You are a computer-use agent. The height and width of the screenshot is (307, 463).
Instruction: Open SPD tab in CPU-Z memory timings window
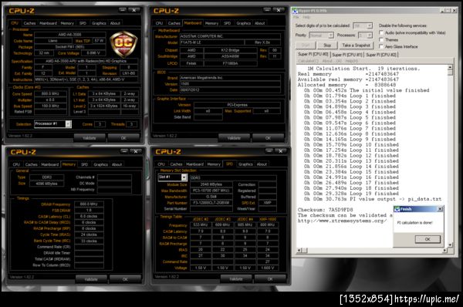tap(84, 164)
